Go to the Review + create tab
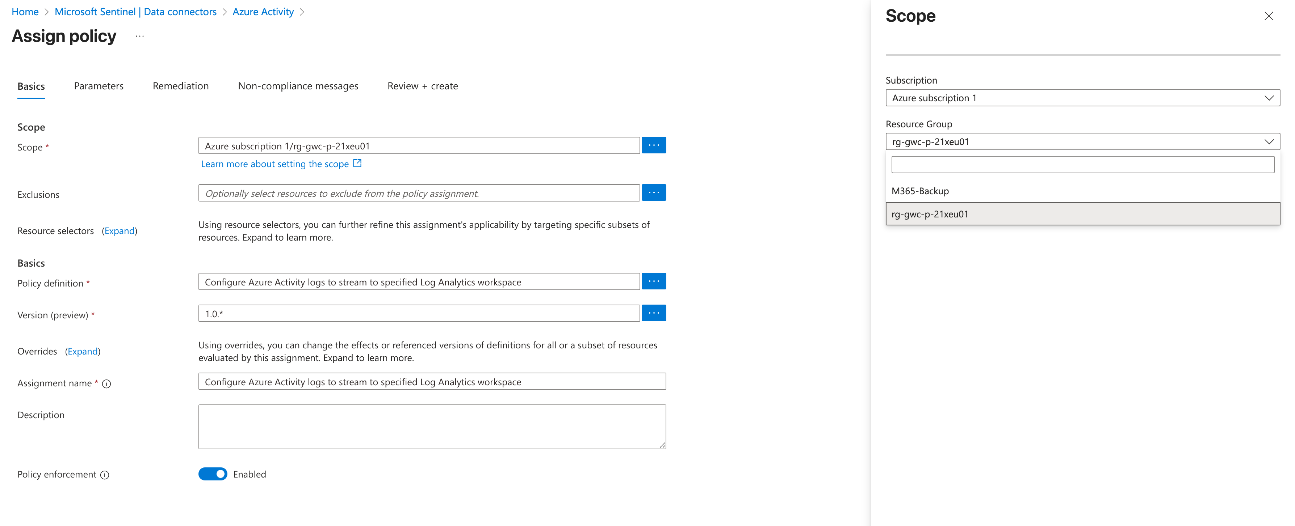1295x526 pixels. tap(422, 86)
